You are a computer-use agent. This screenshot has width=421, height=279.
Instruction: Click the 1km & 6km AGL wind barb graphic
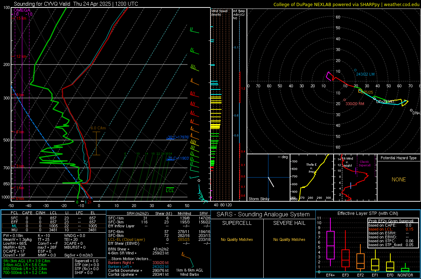click(x=187, y=259)
